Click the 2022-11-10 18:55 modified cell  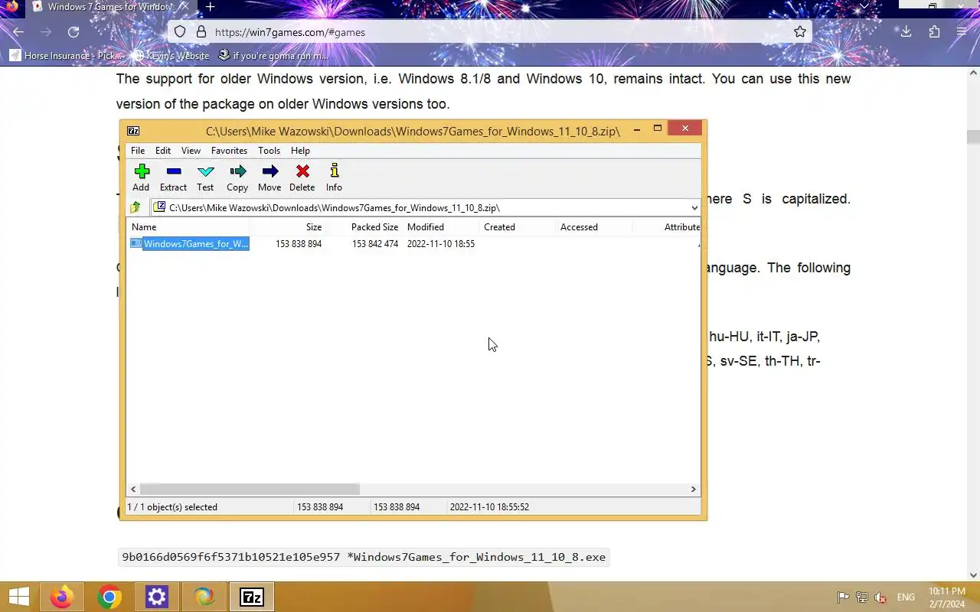click(x=441, y=244)
